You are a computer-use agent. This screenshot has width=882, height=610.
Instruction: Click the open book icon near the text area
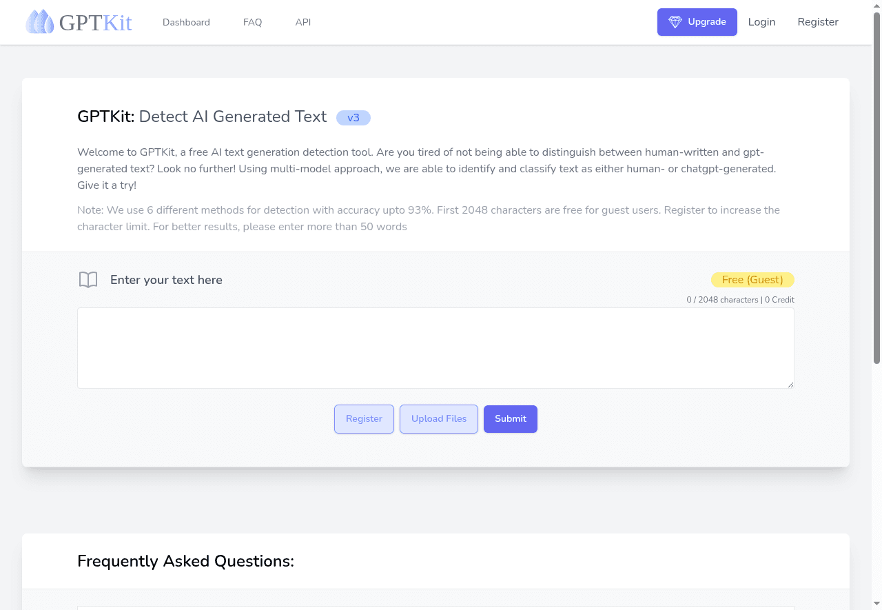pos(88,279)
